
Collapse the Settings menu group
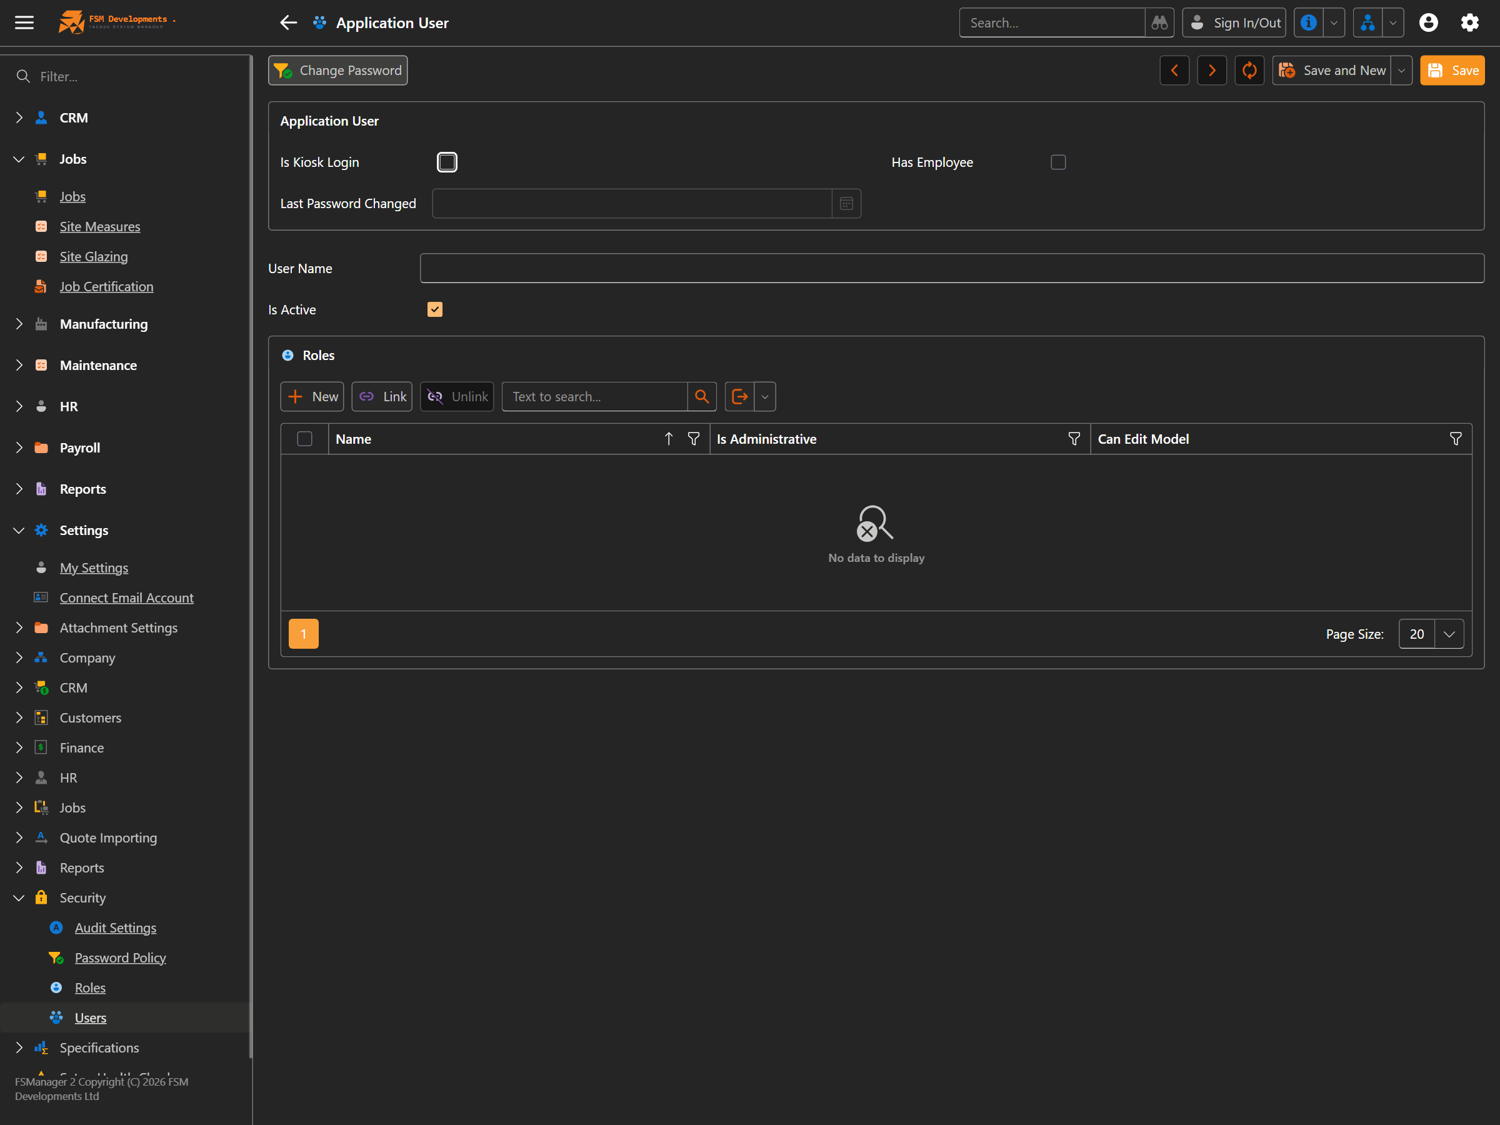point(19,530)
